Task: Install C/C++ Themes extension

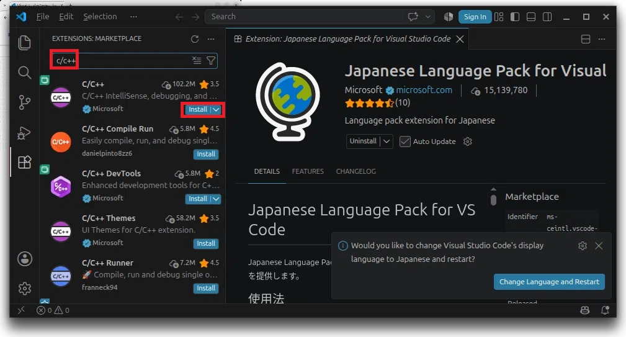Action: (206, 243)
